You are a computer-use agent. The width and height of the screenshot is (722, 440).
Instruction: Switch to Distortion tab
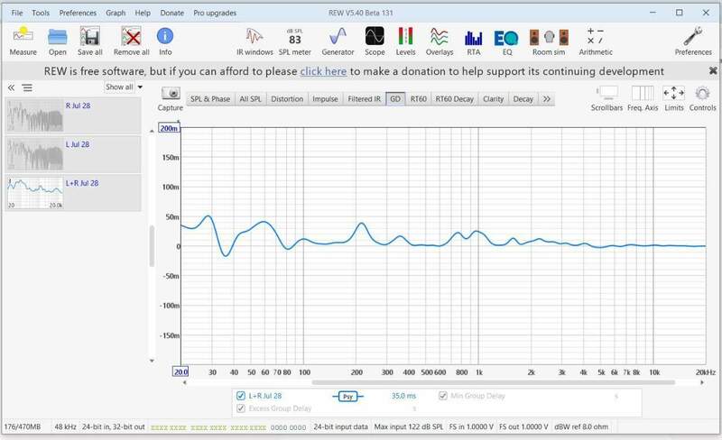287,99
